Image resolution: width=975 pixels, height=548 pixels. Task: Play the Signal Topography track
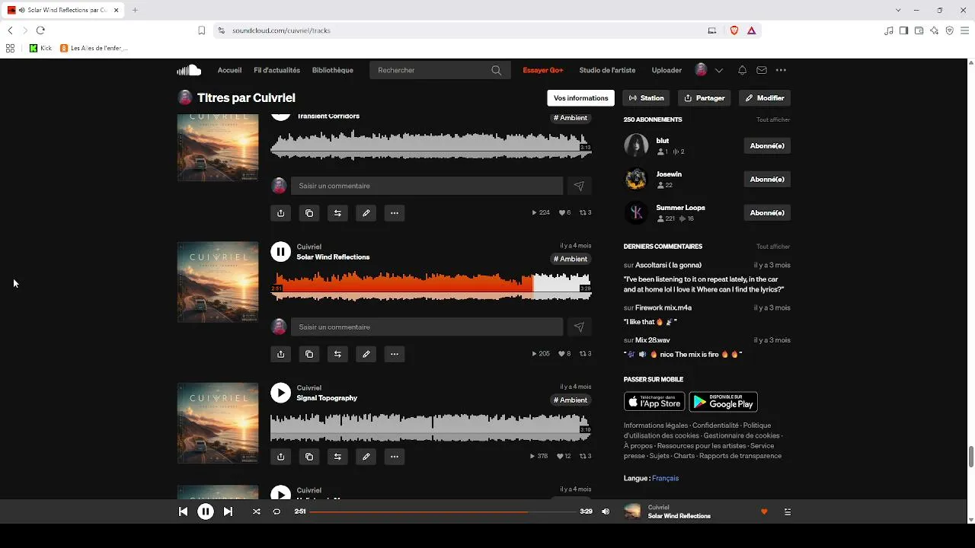point(281,393)
